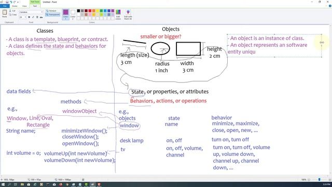Screen dimensions: 332x187
Task: Click the 'Classes' heading text on canvas
Action: click(45, 31)
